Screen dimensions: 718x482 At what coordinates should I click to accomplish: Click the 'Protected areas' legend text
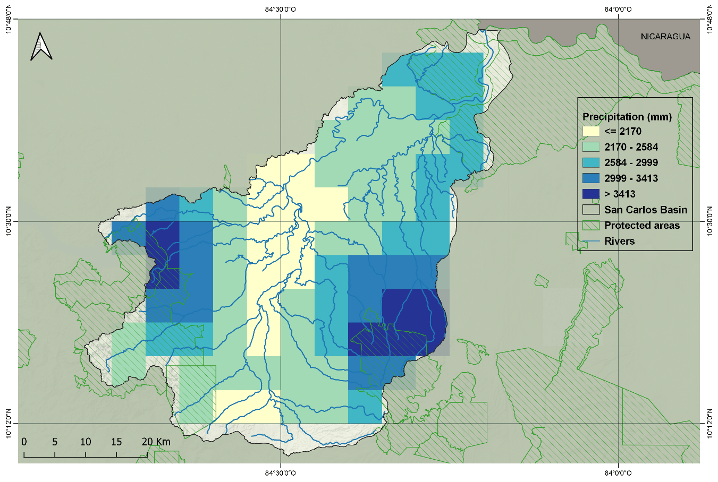(x=642, y=225)
